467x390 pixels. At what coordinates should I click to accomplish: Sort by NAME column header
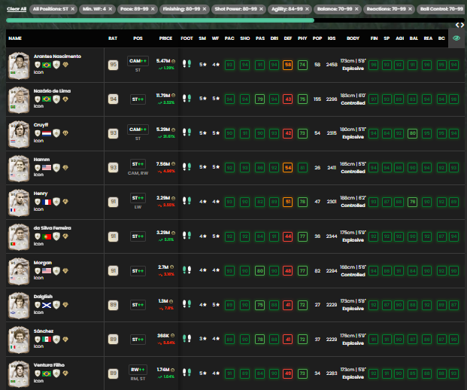pos(15,38)
